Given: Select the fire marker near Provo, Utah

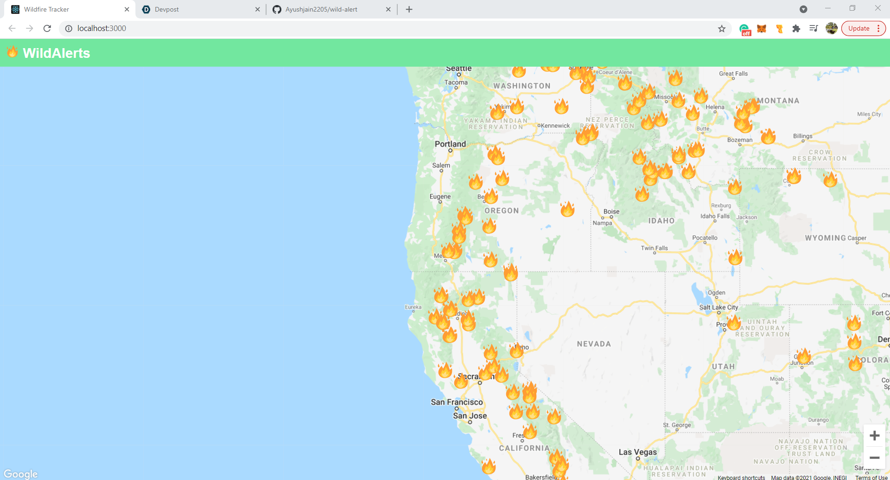Looking at the screenshot, I should (734, 322).
